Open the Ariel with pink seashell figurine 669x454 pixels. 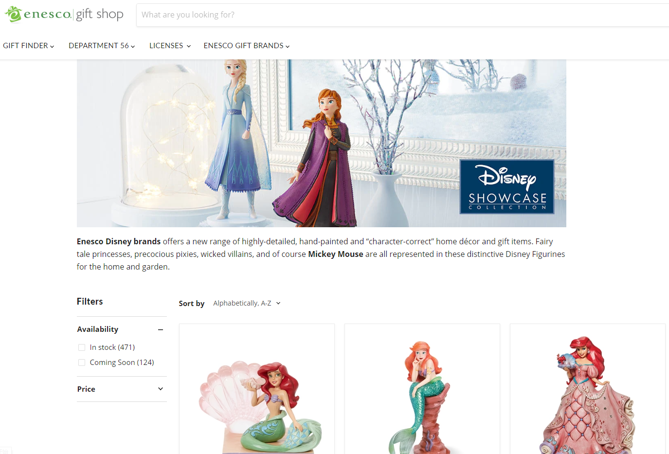tap(257, 389)
